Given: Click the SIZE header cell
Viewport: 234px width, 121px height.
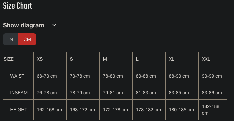Looking at the screenshot, I should click(x=18, y=59).
